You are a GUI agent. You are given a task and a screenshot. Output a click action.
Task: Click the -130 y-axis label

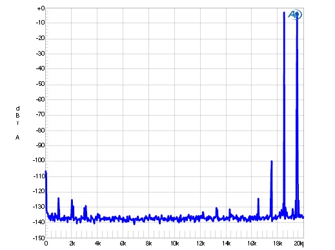39,207
